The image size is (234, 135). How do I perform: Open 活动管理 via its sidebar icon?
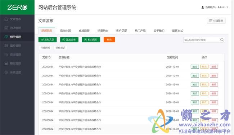pyautogui.click(x=6, y=28)
